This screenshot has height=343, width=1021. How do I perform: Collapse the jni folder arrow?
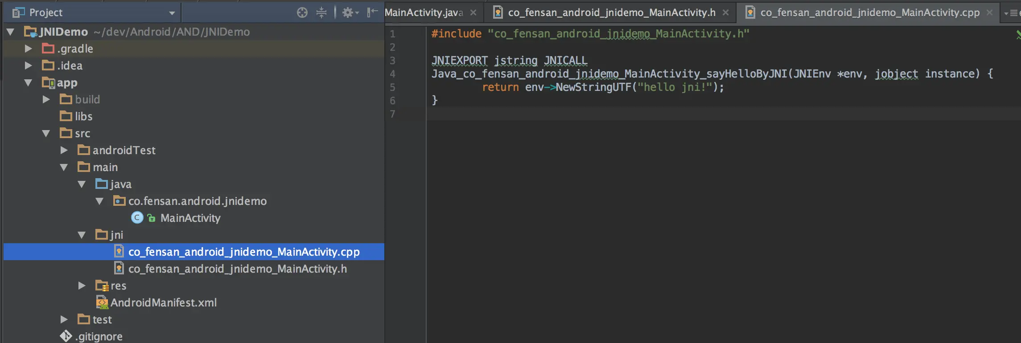82,235
